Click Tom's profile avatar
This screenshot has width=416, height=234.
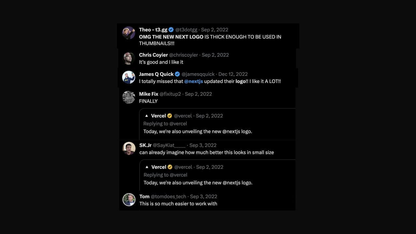(x=129, y=200)
